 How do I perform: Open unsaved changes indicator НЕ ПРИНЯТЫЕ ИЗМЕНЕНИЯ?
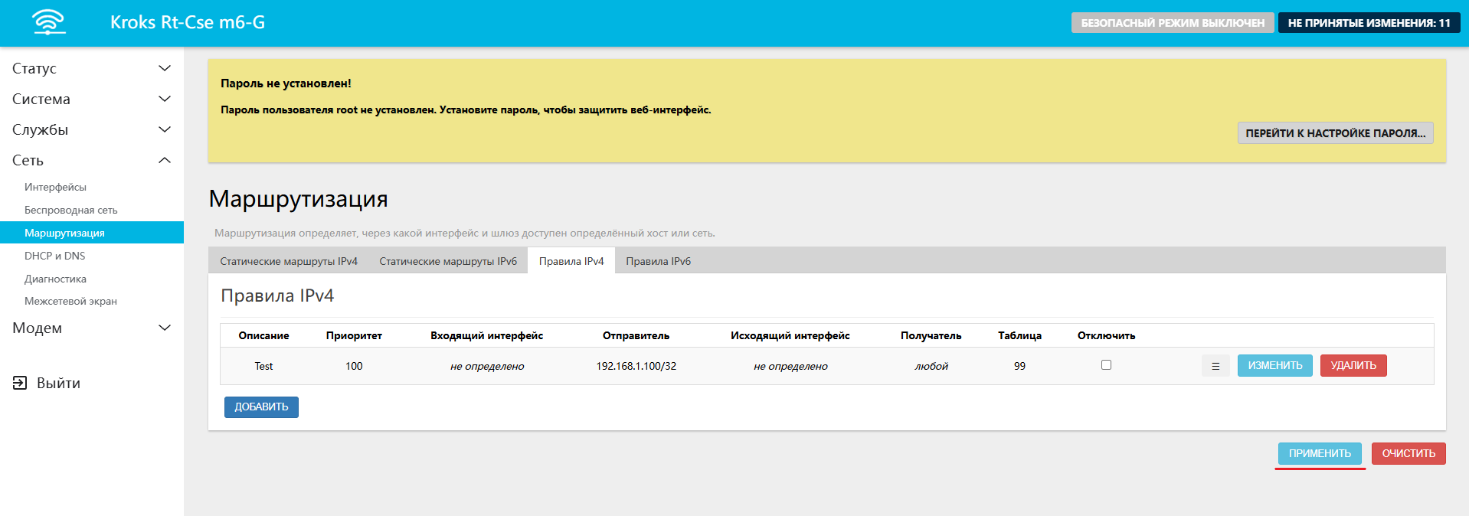[x=1369, y=23]
